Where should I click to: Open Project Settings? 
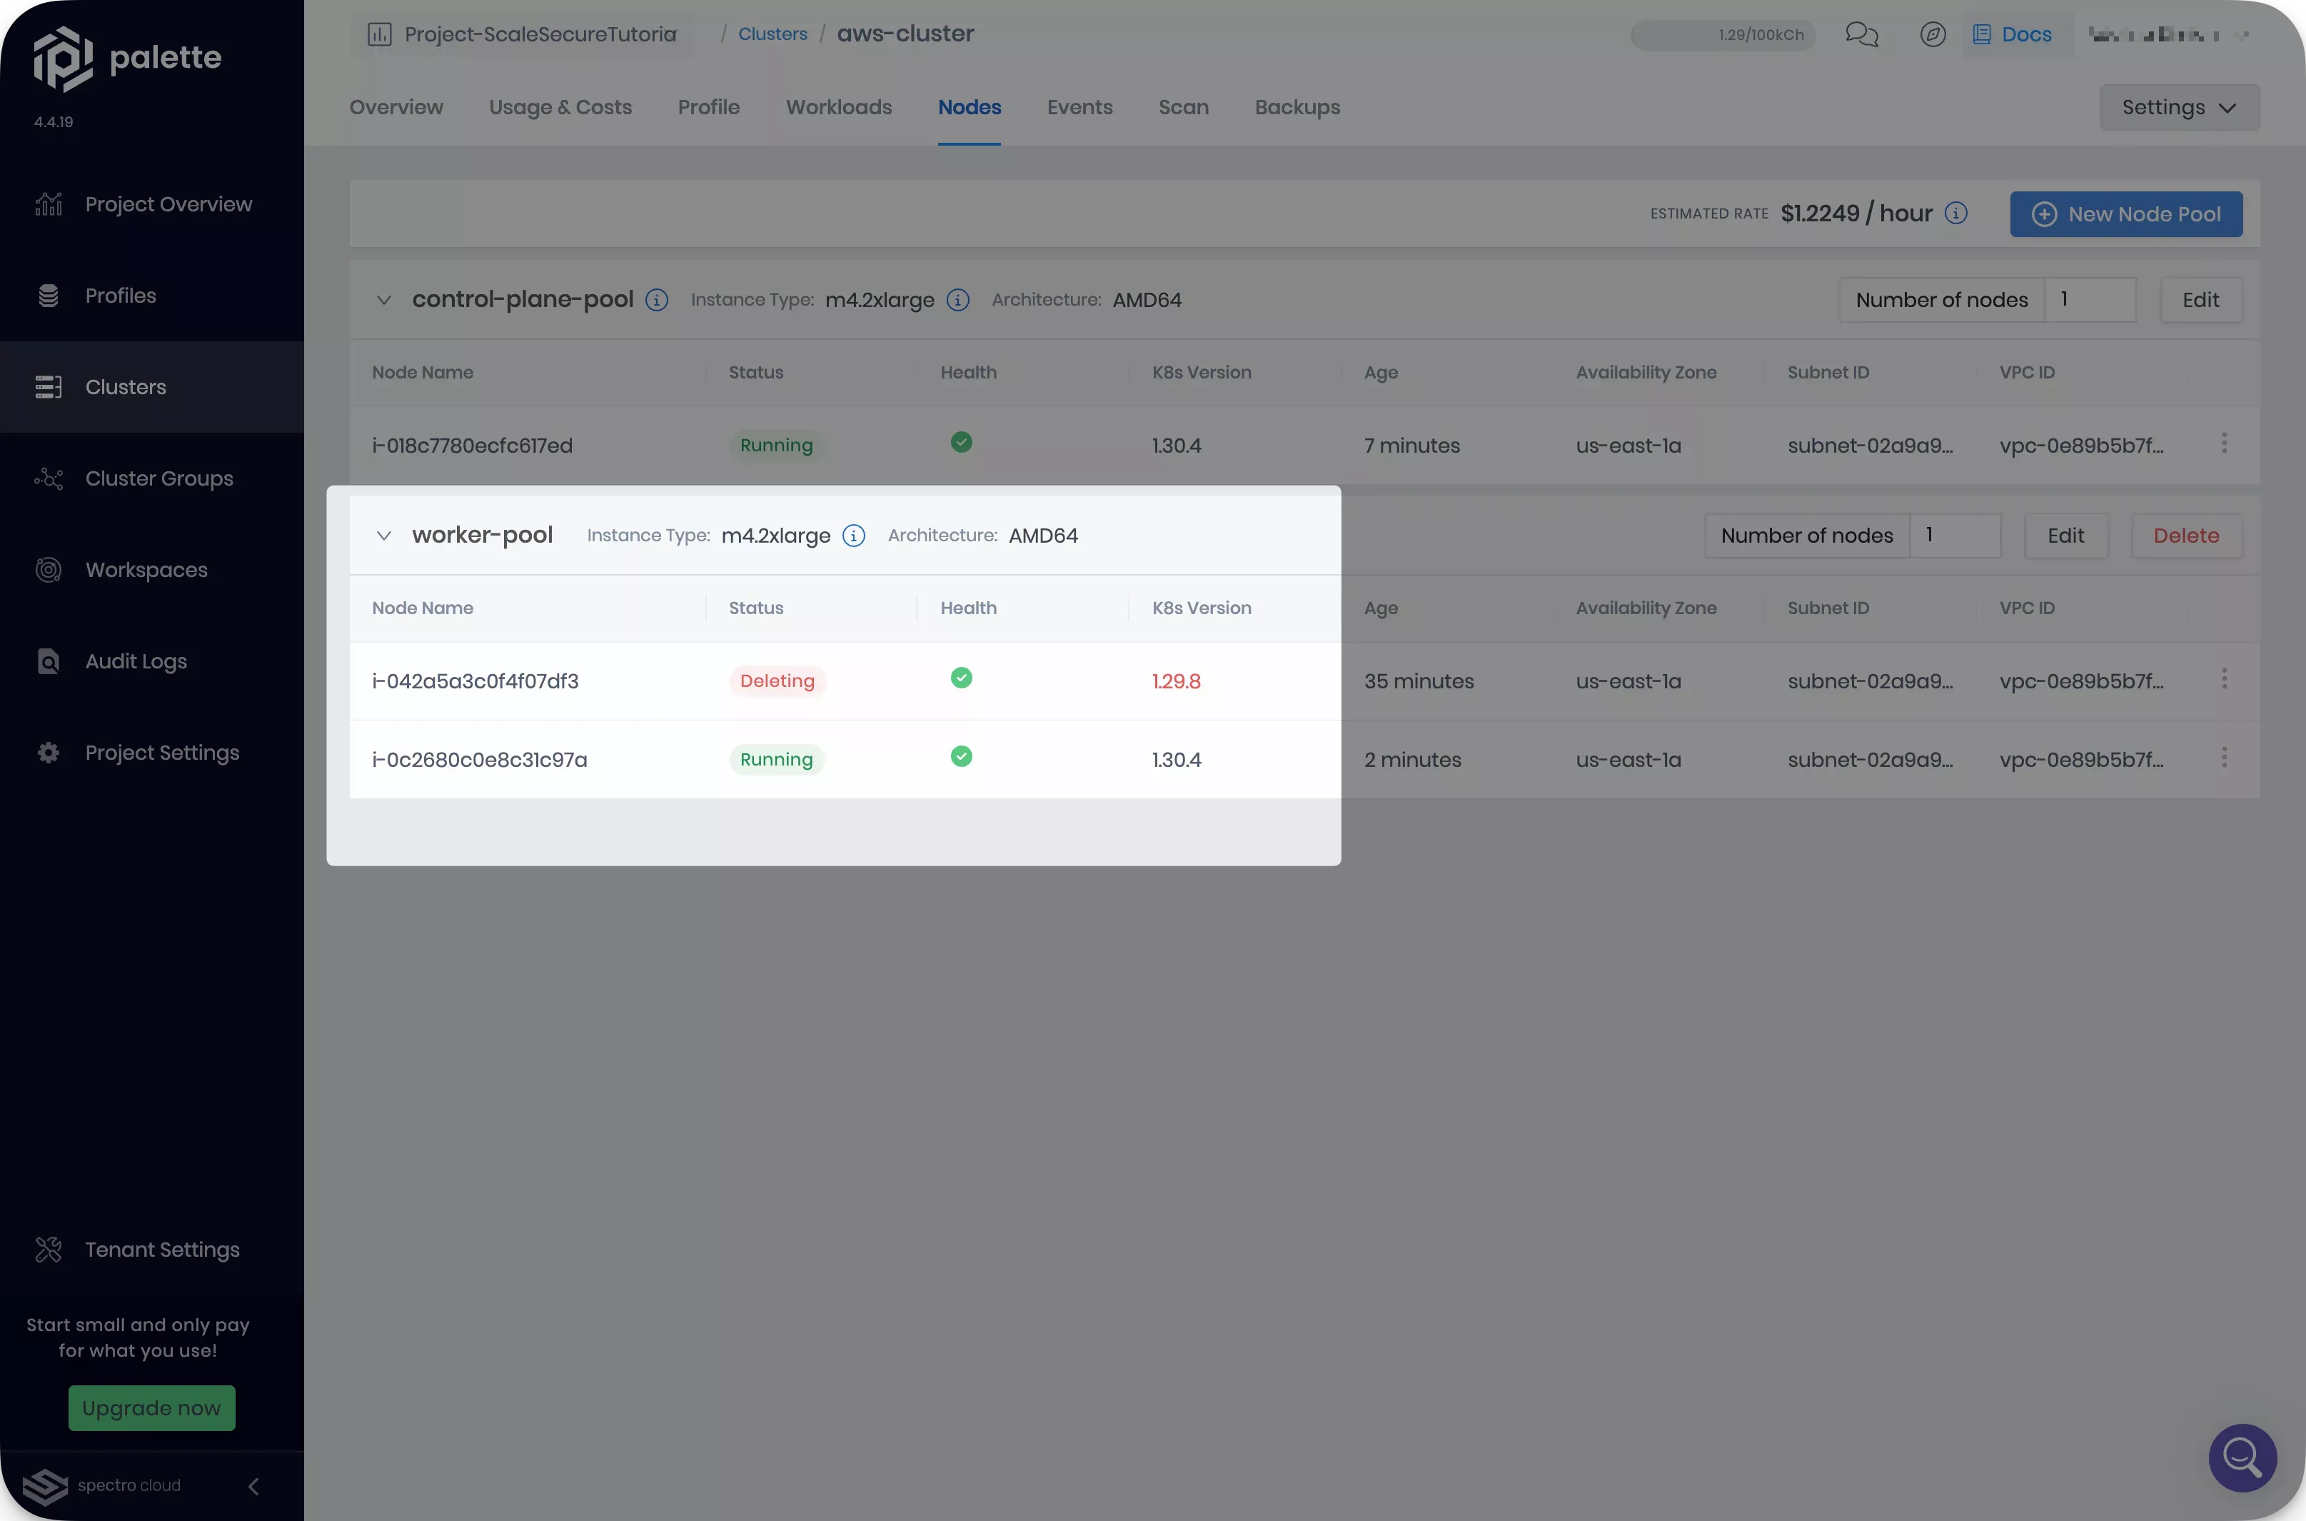[x=161, y=752]
